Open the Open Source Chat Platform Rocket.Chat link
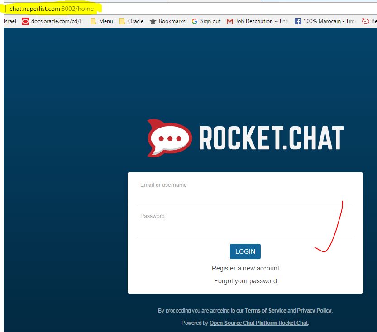Viewport: 377px width, 332px height. 259,323
